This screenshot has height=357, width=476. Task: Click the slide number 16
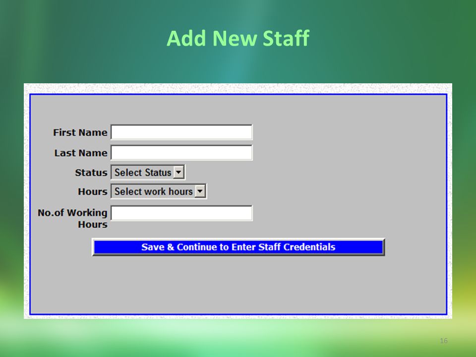[x=443, y=341]
